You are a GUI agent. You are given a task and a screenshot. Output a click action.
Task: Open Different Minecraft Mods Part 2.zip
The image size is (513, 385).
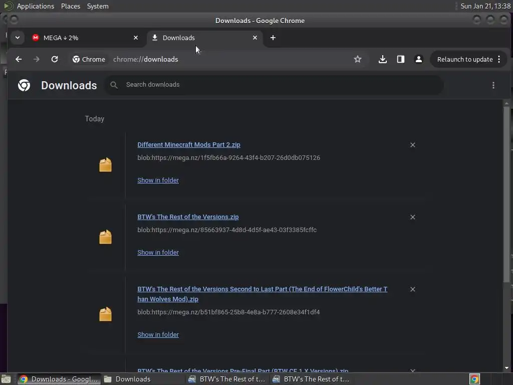189,145
